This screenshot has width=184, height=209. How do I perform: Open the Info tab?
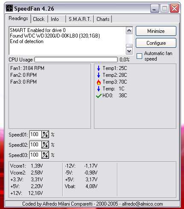[x=55, y=19]
